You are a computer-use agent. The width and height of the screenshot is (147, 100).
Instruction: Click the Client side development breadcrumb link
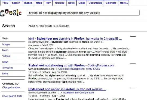pos(71,69)
